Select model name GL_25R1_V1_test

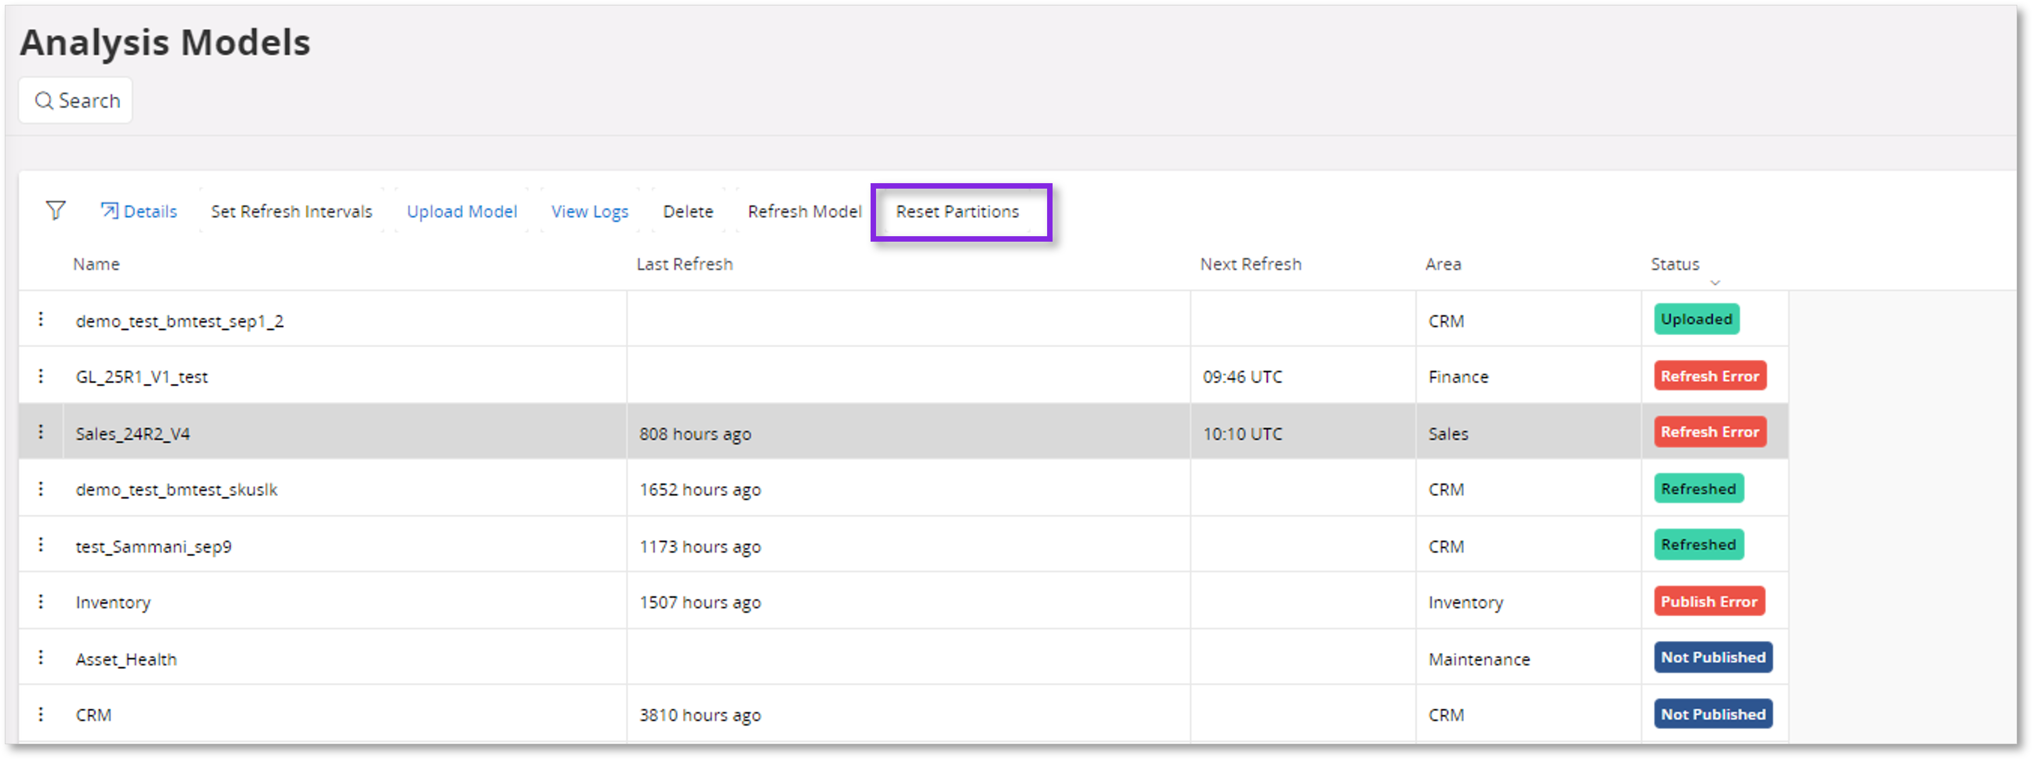pyautogui.click(x=141, y=377)
